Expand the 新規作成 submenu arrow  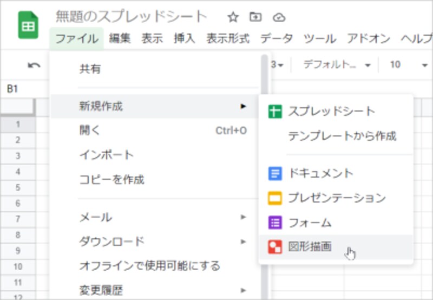[x=243, y=106]
